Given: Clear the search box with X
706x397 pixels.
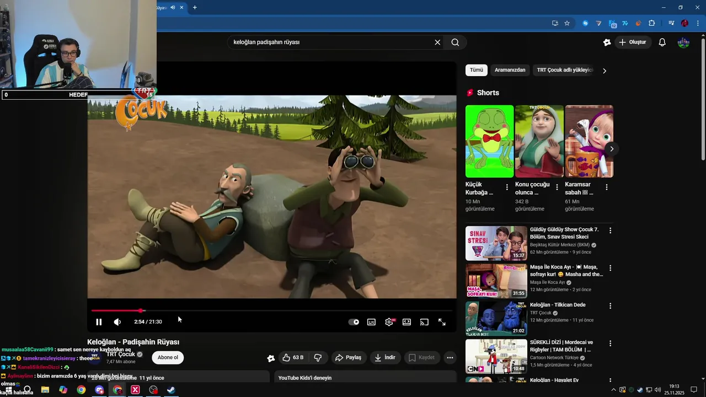Looking at the screenshot, I should point(437,42).
